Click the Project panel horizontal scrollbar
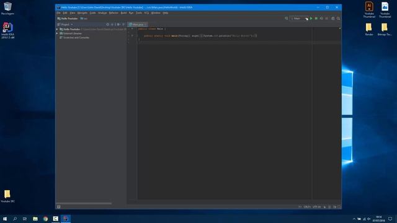 pos(84,203)
